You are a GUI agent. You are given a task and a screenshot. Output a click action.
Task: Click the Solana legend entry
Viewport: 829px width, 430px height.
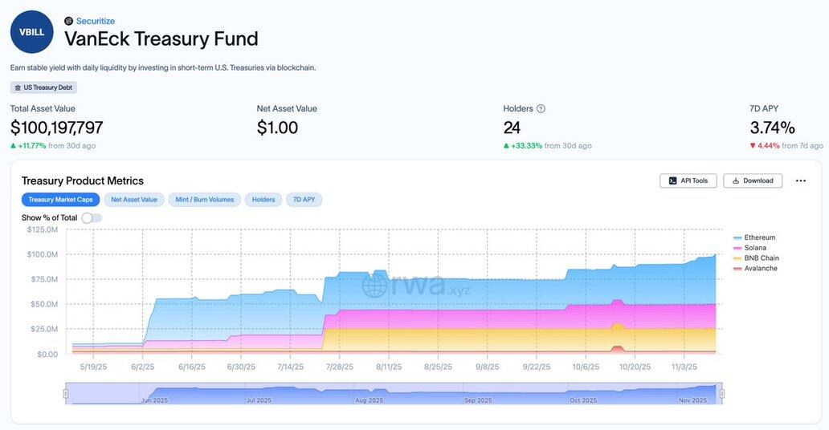755,248
